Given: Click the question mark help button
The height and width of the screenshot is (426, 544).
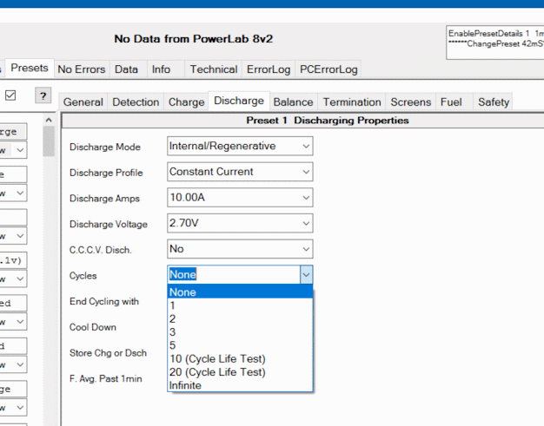Looking at the screenshot, I should coord(42,95).
